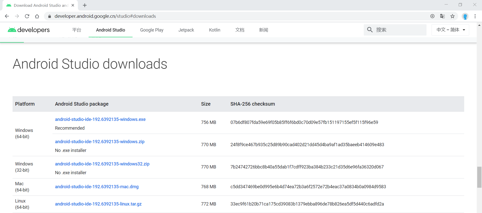Click the windows32.zip checksum starting 7b247427
The width and height of the screenshot is (482, 213).
[x=307, y=167]
